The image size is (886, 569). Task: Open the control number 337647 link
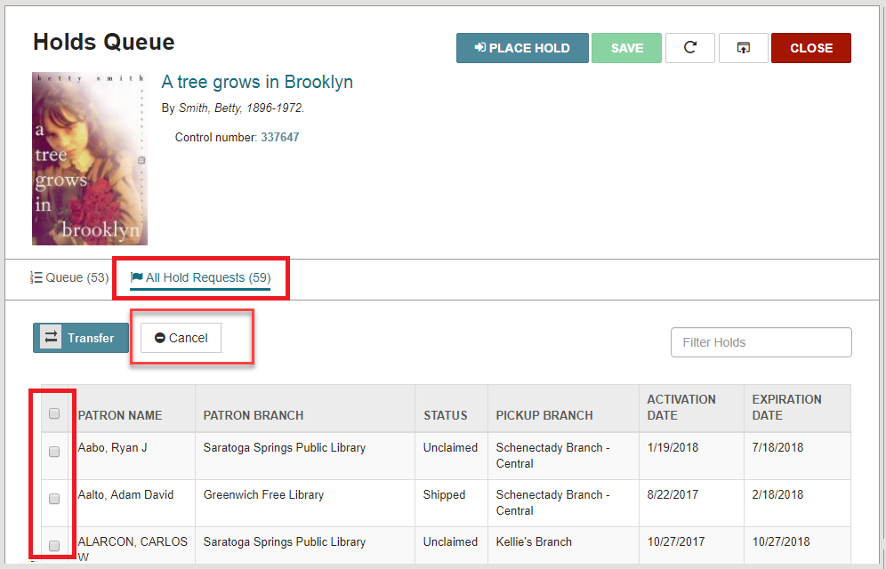279,137
